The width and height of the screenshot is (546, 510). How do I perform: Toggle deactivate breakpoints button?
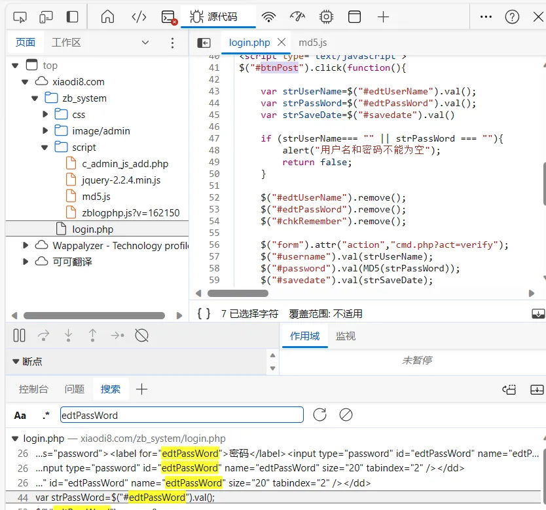(141, 336)
